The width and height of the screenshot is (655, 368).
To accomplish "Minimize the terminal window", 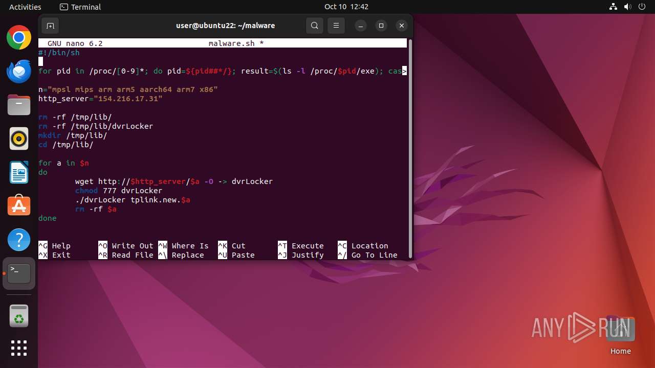I will (x=361, y=26).
